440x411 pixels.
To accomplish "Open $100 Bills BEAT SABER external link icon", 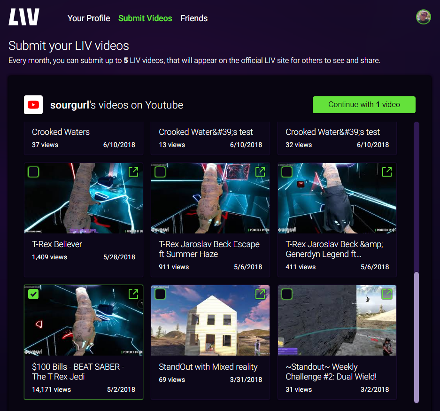I will pos(133,294).
